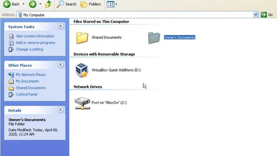Click the green Back arrow button
Image resolution: width=277 pixels, height=156 pixels.
[7, 4]
